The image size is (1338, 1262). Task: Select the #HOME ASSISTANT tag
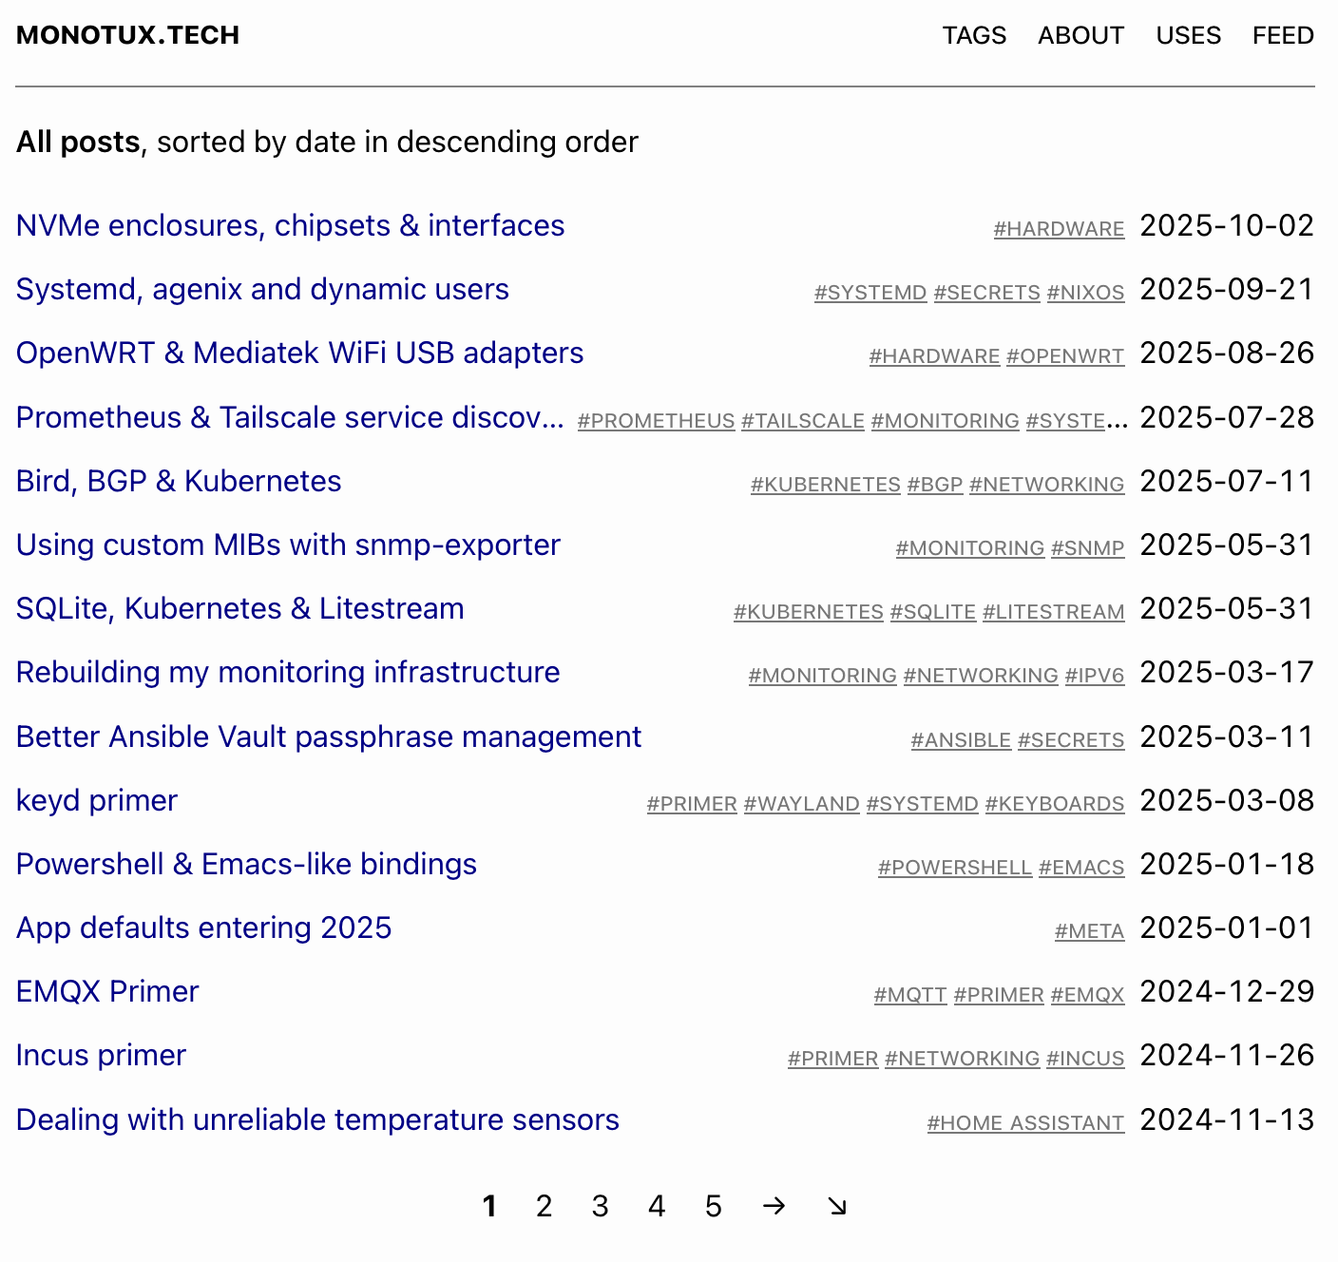1025,1123
